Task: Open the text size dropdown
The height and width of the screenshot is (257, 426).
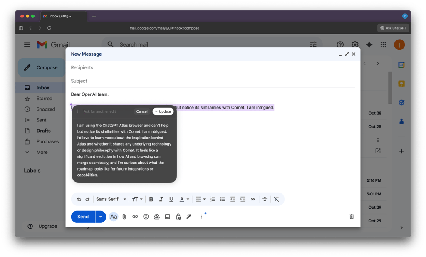Action: [x=137, y=199]
